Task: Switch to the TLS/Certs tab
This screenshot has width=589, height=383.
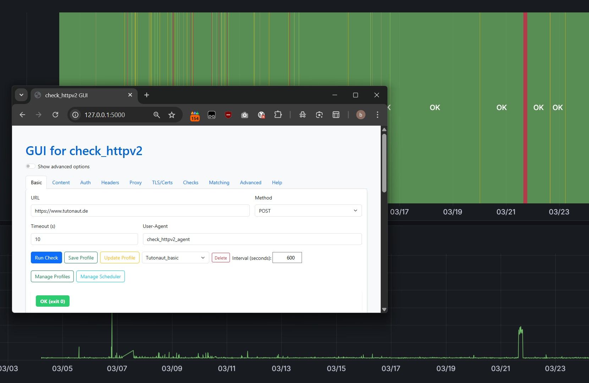Action: pos(162,182)
